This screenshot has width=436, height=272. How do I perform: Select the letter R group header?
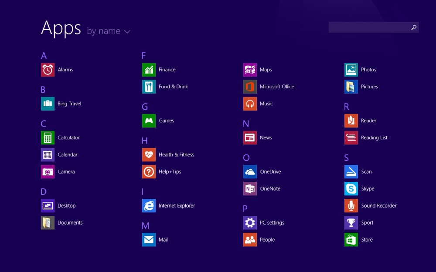(x=347, y=107)
